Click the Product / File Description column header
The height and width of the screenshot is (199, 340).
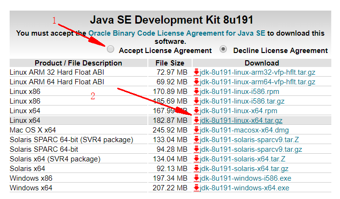tap(78, 63)
